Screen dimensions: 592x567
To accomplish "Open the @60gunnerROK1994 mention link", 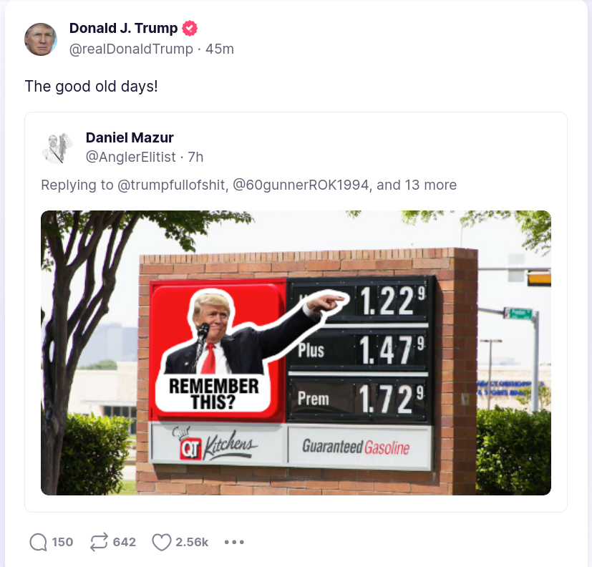I will (302, 185).
